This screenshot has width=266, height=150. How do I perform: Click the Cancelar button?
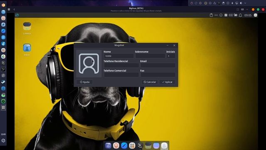point(150,82)
